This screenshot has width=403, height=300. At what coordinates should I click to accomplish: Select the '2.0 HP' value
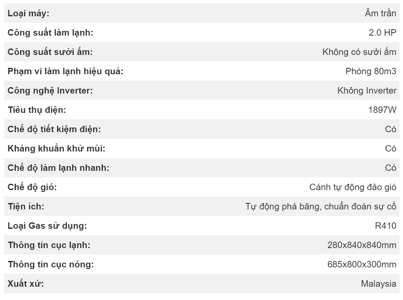pos(382,33)
